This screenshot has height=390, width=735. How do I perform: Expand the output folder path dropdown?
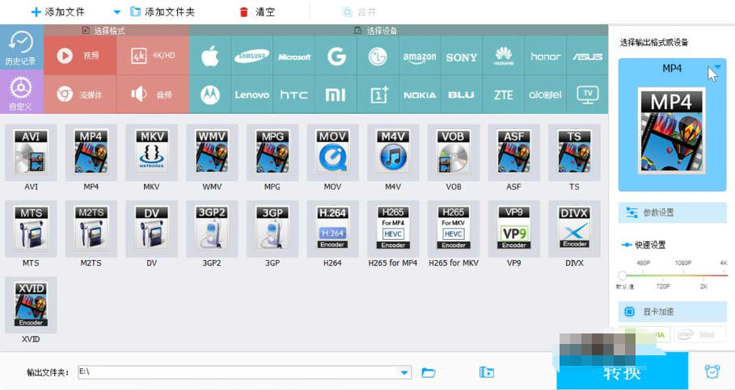[x=405, y=372]
